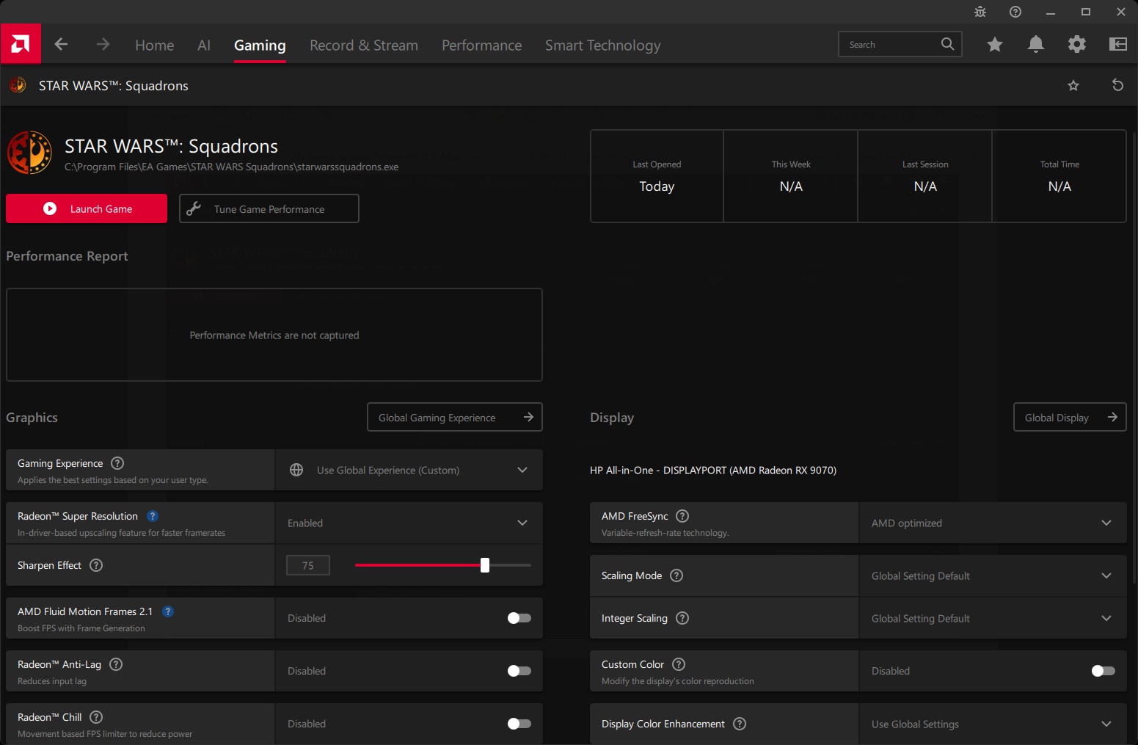Show help for Sharpen Effect
This screenshot has width=1138, height=745.
pyautogui.click(x=96, y=565)
